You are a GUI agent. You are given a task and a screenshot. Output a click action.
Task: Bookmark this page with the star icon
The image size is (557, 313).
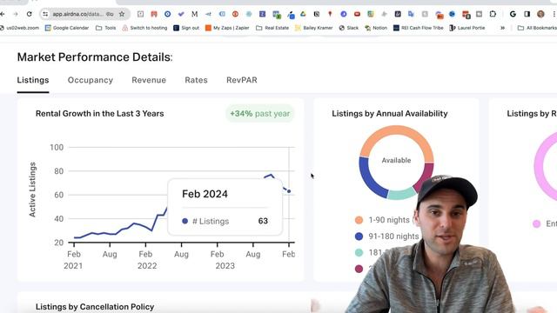tap(122, 14)
